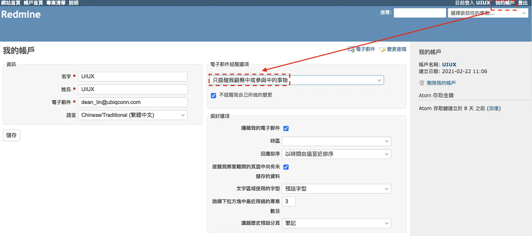Open 專案清單 in top menu

(56, 3)
